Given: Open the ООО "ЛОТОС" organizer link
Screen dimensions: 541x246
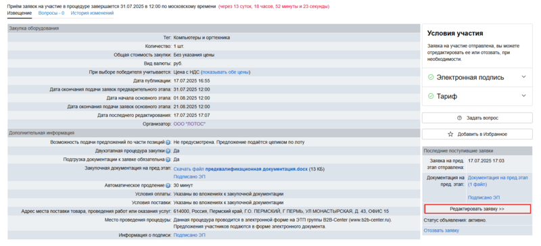Looking at the screenshot, I should [x=189, y=124].
